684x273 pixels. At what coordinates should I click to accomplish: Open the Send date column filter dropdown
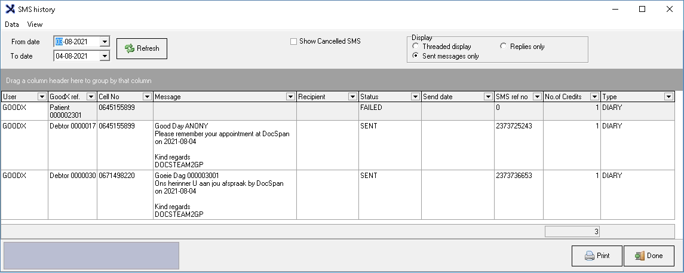(489, 97)
